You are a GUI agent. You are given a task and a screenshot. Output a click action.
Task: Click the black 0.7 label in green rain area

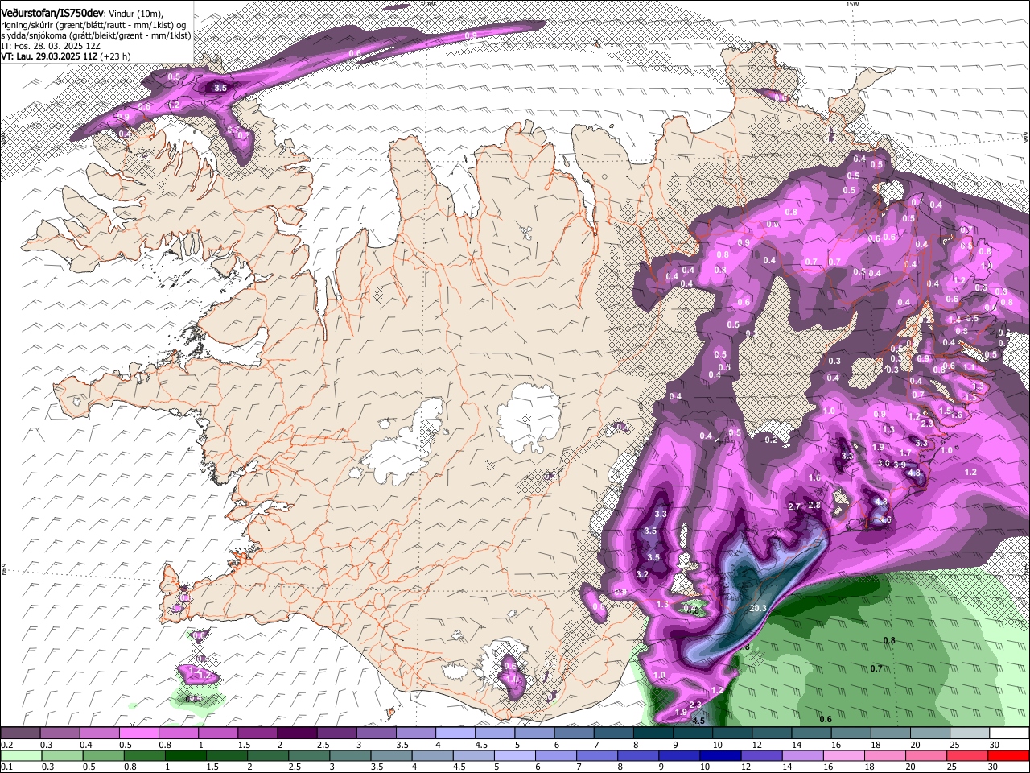pyautogui.click(x=876, y=668)
